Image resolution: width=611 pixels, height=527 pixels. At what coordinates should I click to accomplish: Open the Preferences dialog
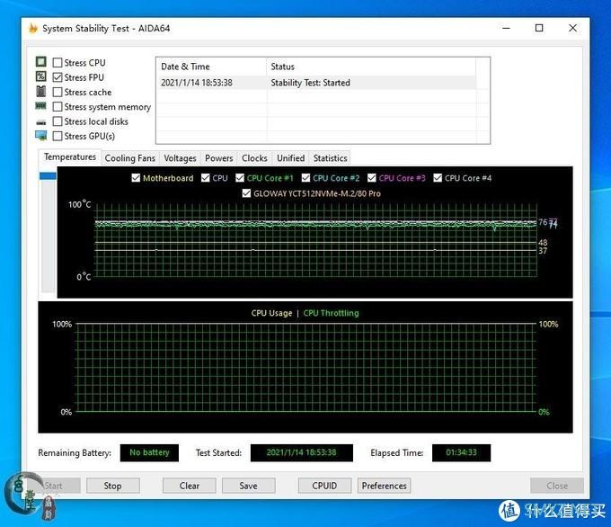pos(384,486)
